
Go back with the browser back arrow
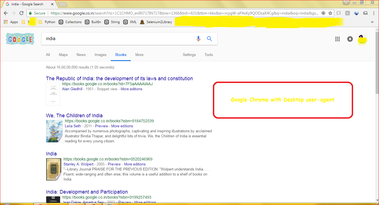pyautogui.click(x=6, y=13)
